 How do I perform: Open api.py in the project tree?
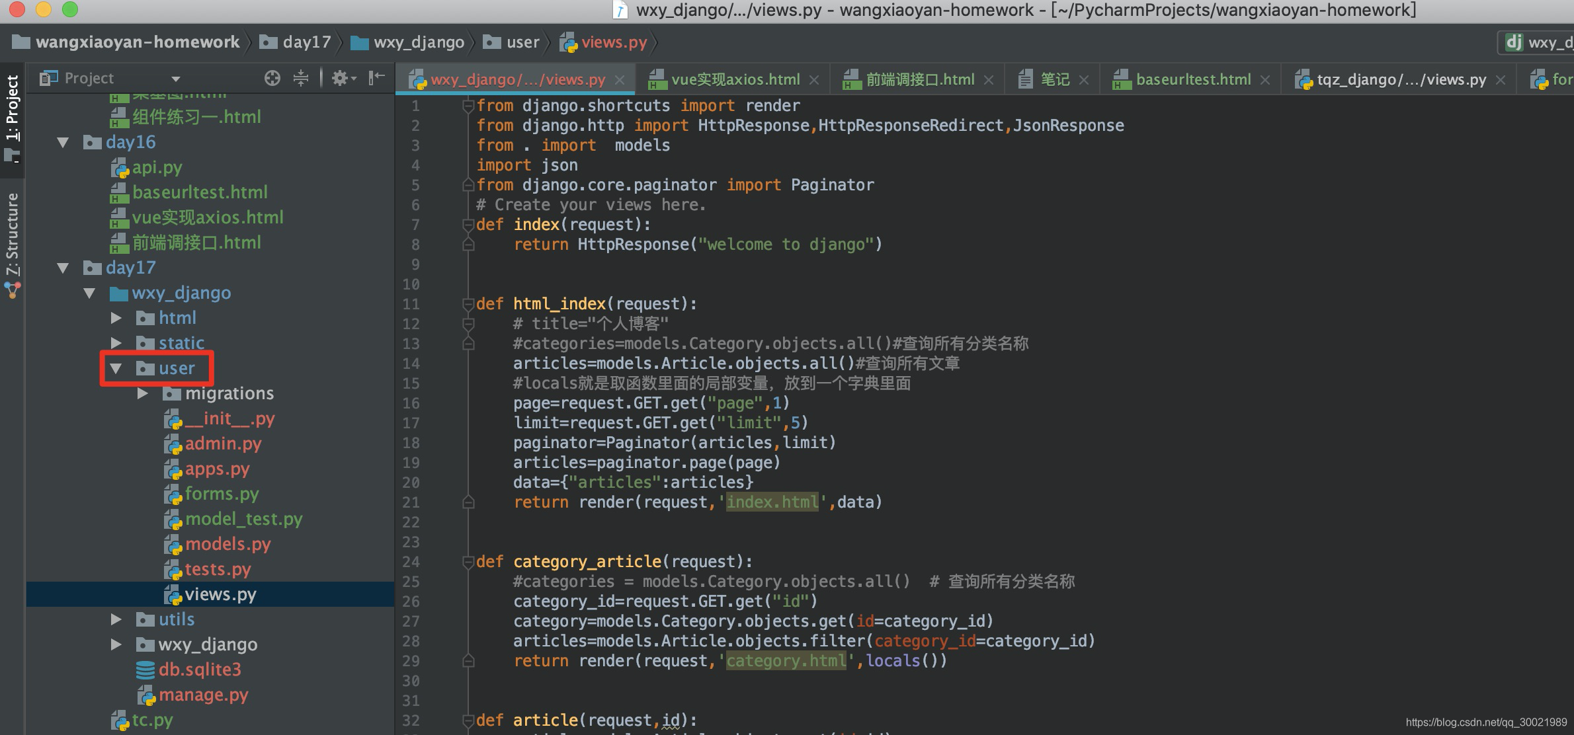click(x=146, y=167)
